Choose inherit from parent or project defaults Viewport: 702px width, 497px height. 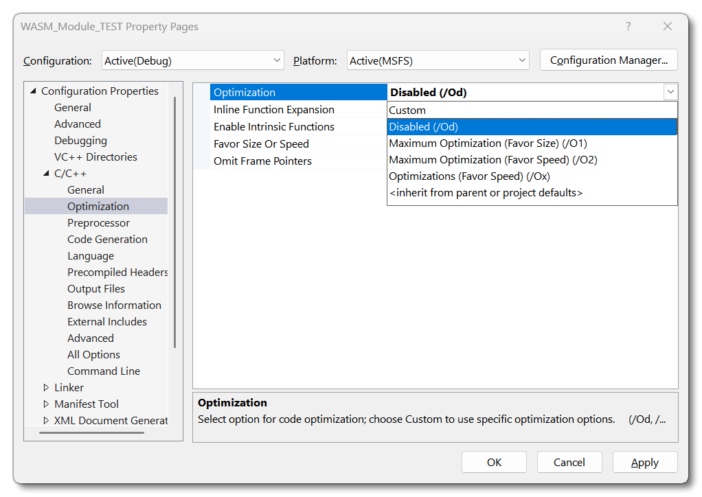tap(486, 193)
